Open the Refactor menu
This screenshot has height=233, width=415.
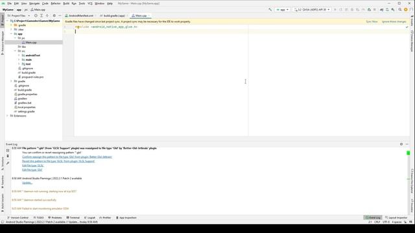point(56,3)
